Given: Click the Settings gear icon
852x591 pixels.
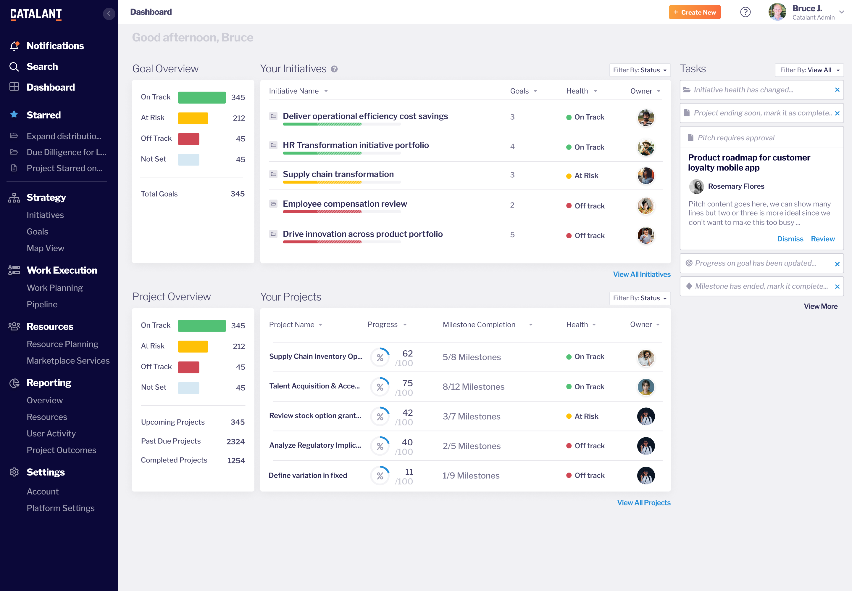Looking at the screenshot, I should (14, 472).
